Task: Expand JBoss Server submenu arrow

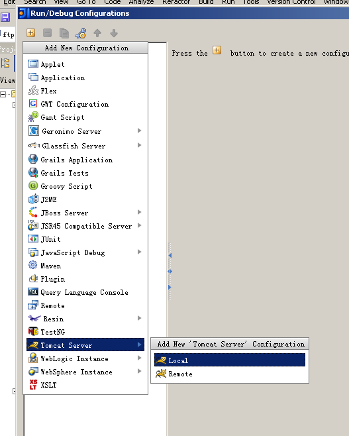Action: point(140,212)
